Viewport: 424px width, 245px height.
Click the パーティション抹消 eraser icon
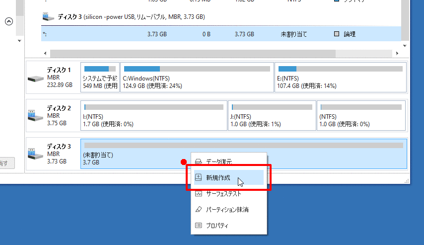coord(199,210)
